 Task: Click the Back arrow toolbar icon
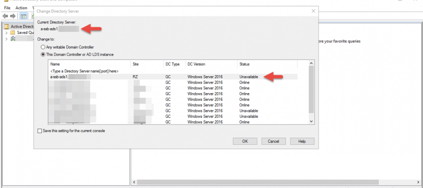click(5, 16)
